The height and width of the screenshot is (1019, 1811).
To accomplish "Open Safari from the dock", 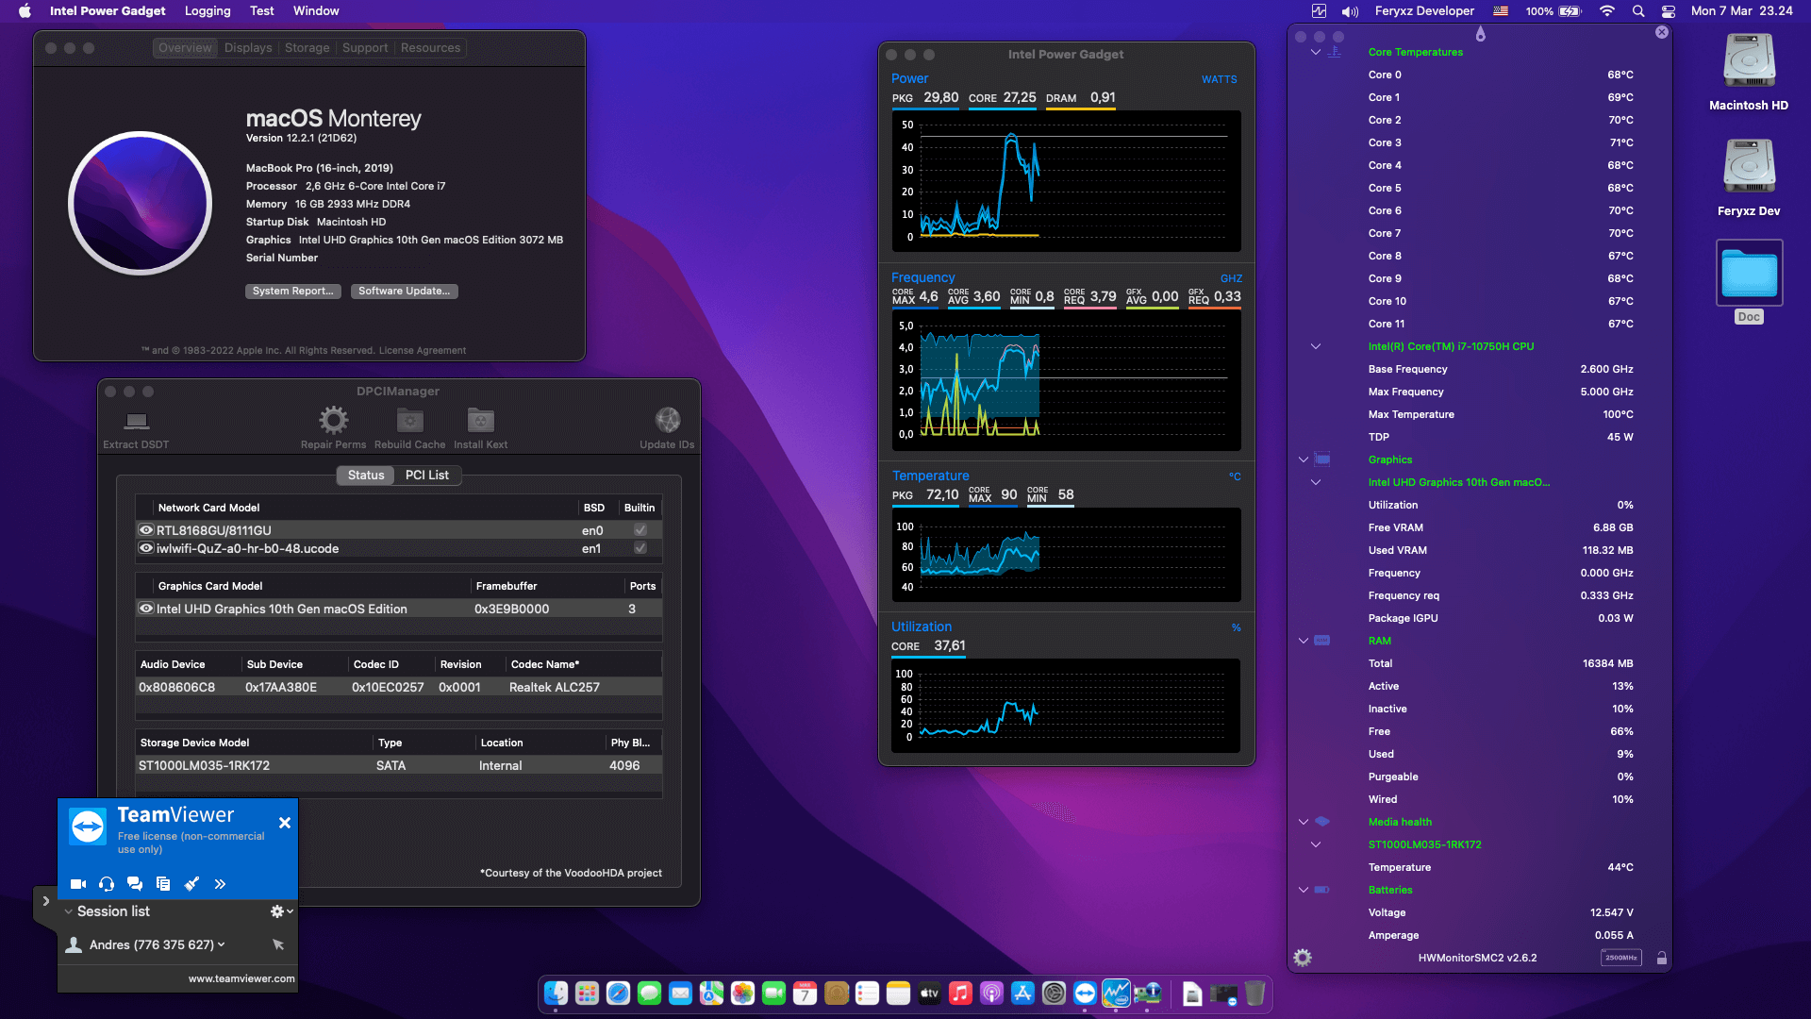I will [x=619, y=993].
